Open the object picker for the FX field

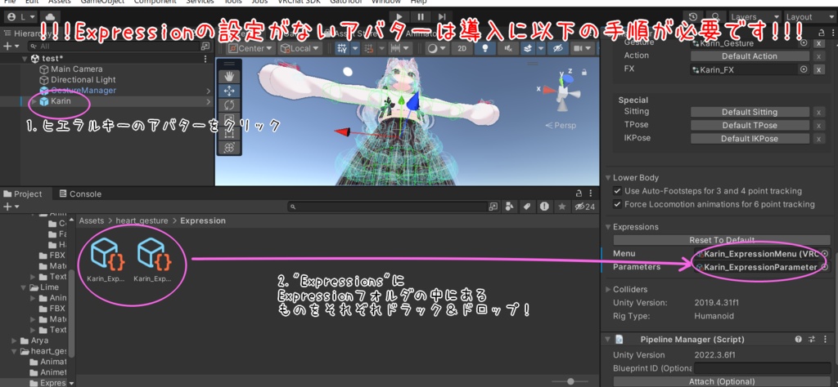(x=804, y=69)
